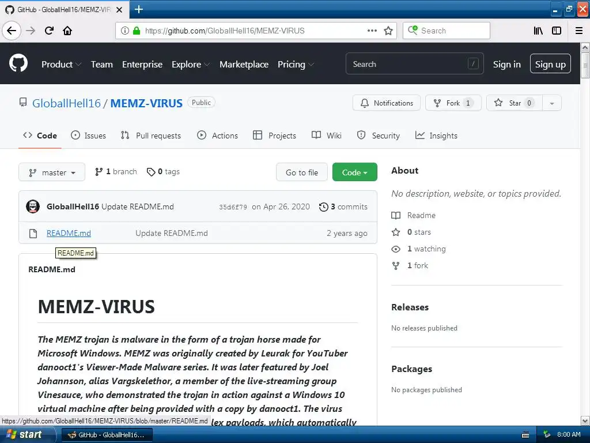Viewport: 590px width, 443px height.
Task: Click eye icon beside 1 watching
Action: (x=396, y=249)
